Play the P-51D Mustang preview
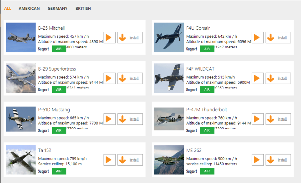The image size is (301, 183). [109, 119]
